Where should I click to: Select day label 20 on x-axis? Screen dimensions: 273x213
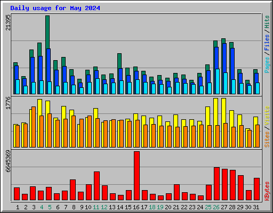click(168, 207)
